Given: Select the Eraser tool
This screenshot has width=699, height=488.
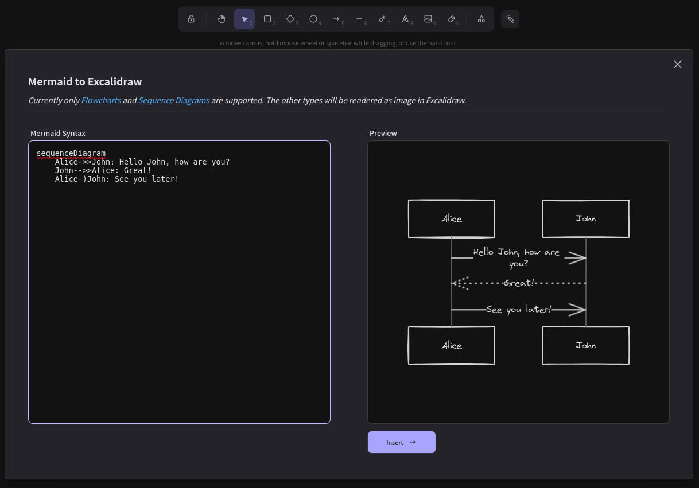Looking at the screenshot, I should point(451,19).
